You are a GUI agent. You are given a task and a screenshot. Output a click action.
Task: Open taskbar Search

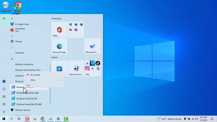tap(12, 119)
